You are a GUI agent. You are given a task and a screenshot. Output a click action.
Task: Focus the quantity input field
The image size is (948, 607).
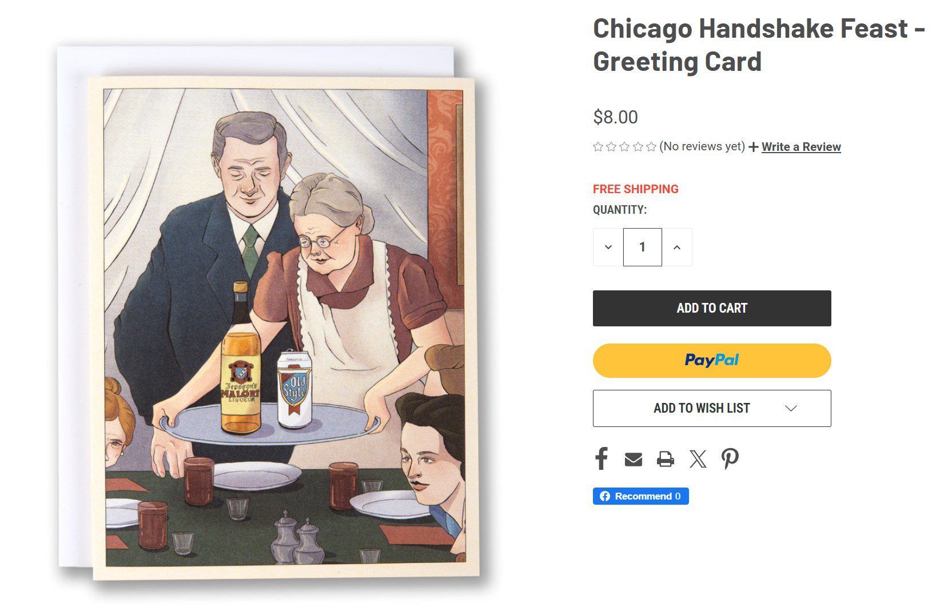click(x=642, y=247)
